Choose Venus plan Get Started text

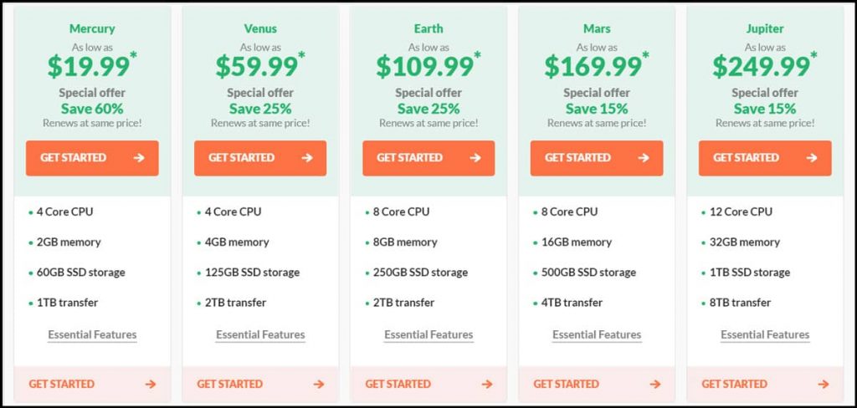pyautogui.click(x=241, y=158)
